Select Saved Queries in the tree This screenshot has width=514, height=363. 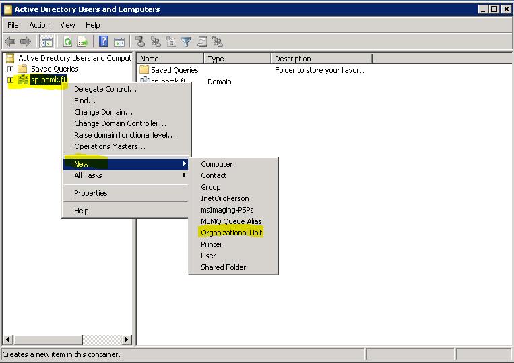[55, 69]
